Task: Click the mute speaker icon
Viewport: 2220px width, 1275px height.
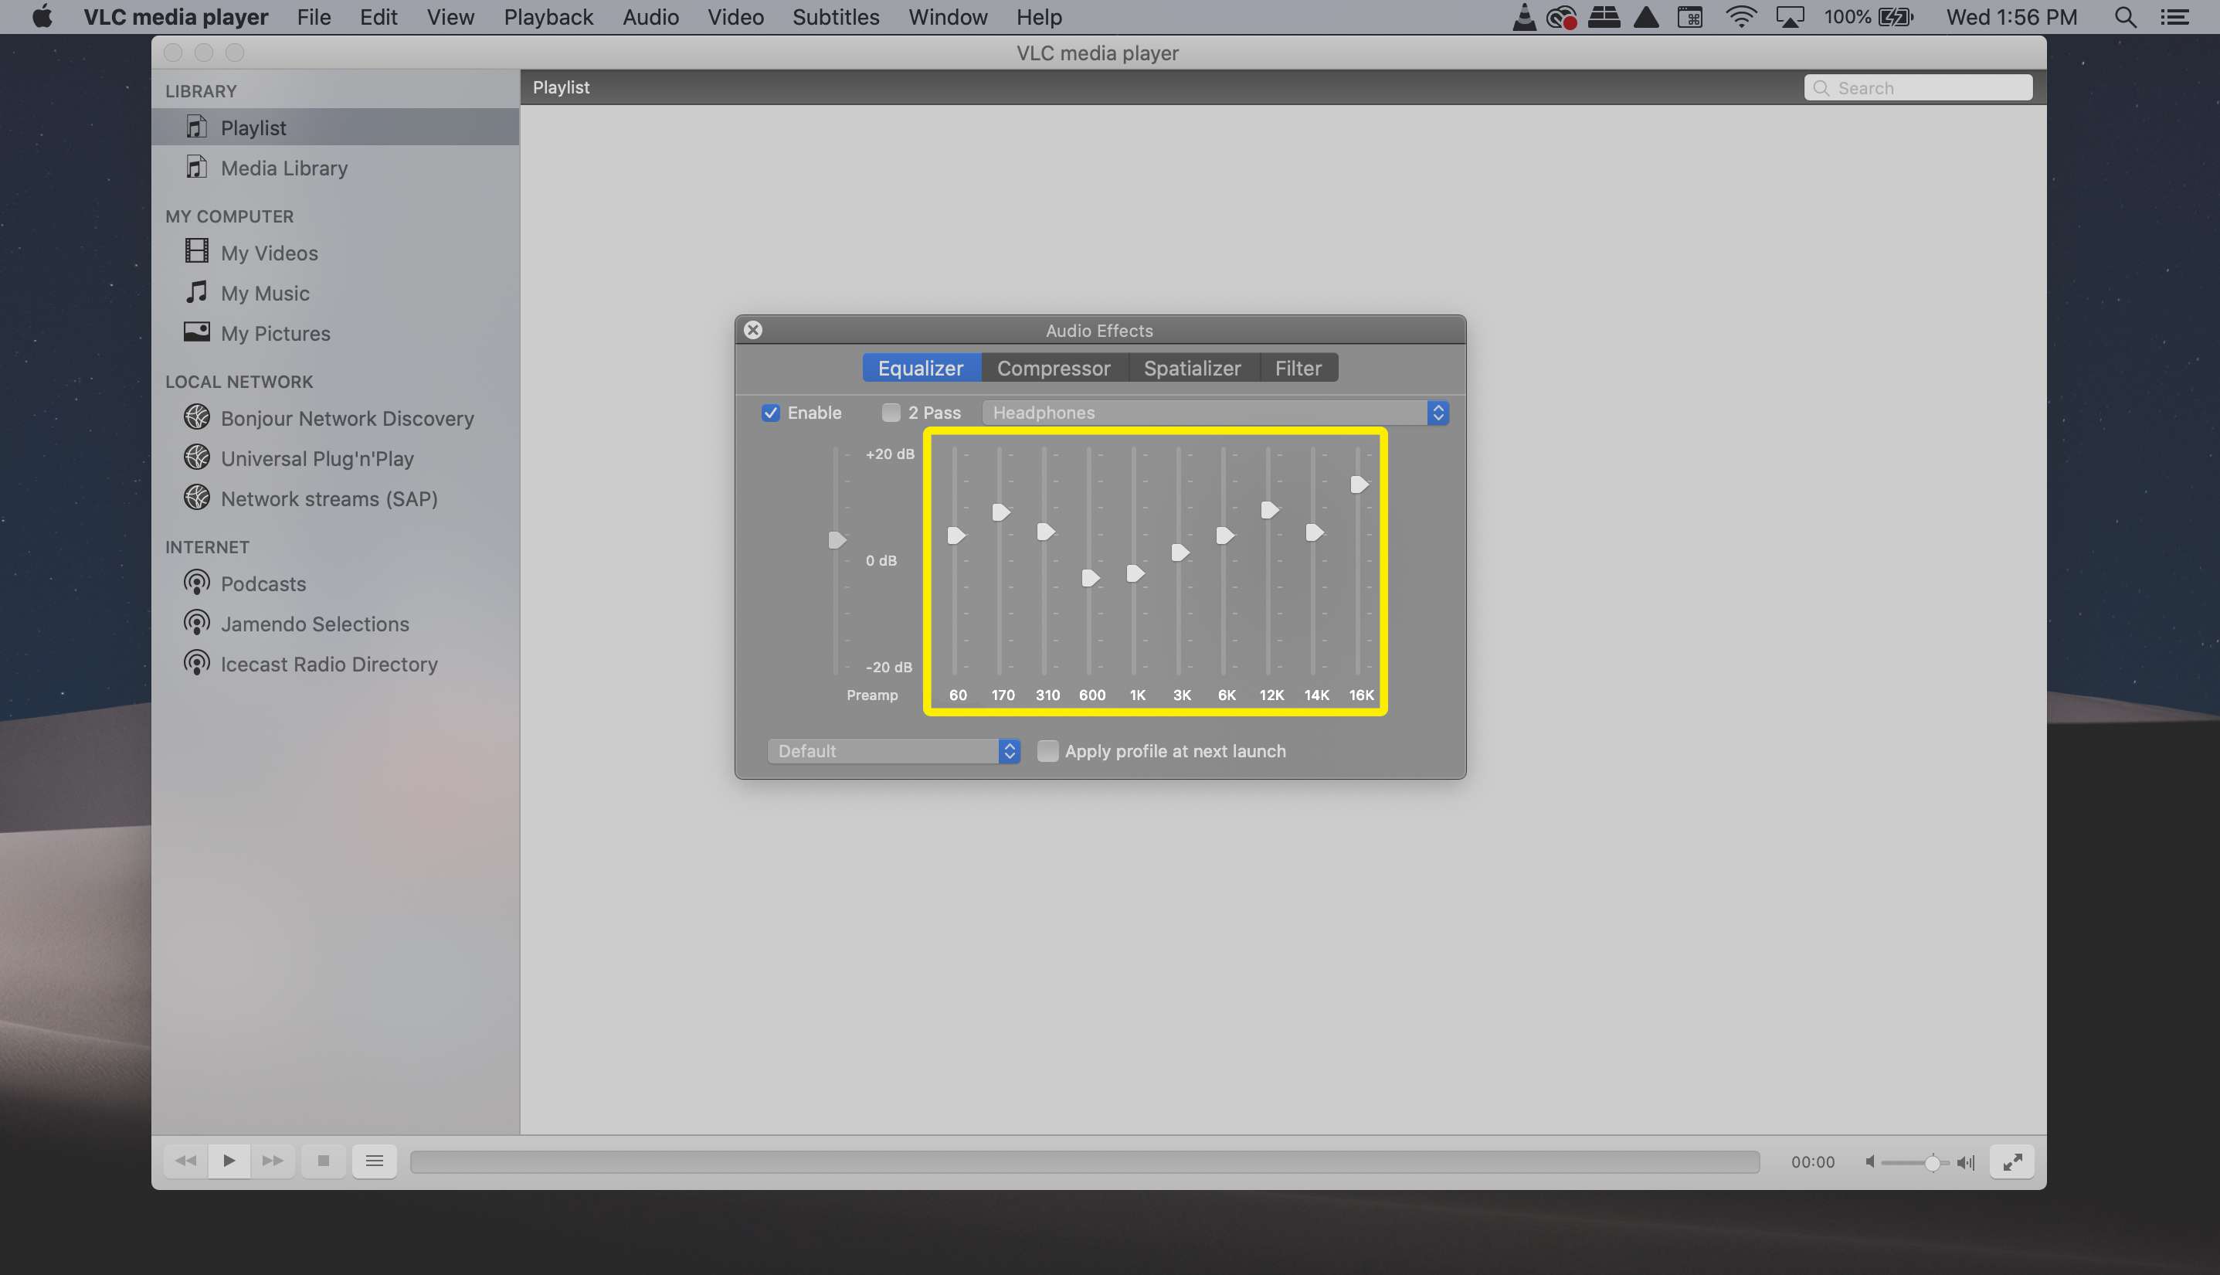Action: point(1870,1162)
